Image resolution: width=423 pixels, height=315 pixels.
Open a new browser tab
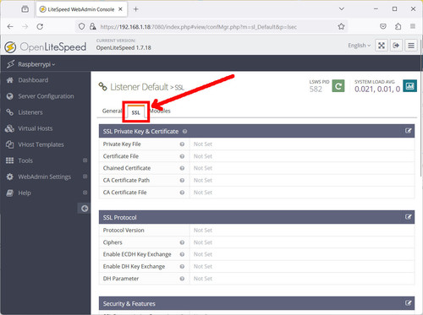[x=136, y=9]
